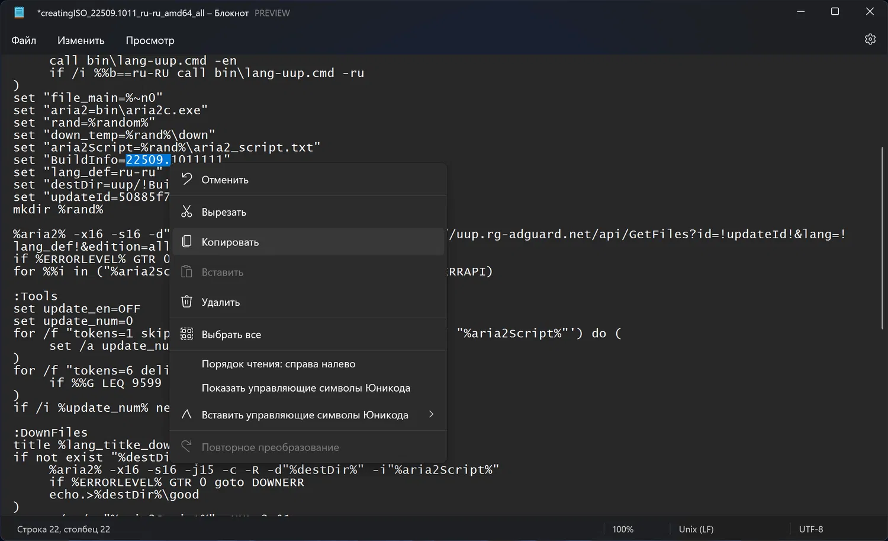Image resolution: width=888 pixels, height=541 pixels.
Task: Open the Просмотр menu
Action: pos(150,40)
